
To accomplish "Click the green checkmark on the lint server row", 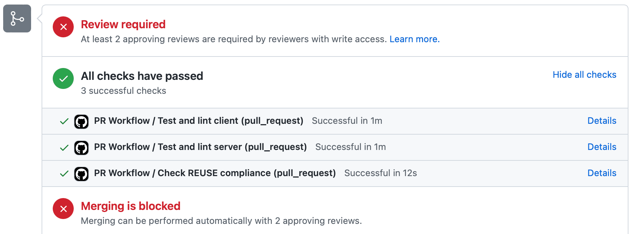I will (x=64, y=148).
